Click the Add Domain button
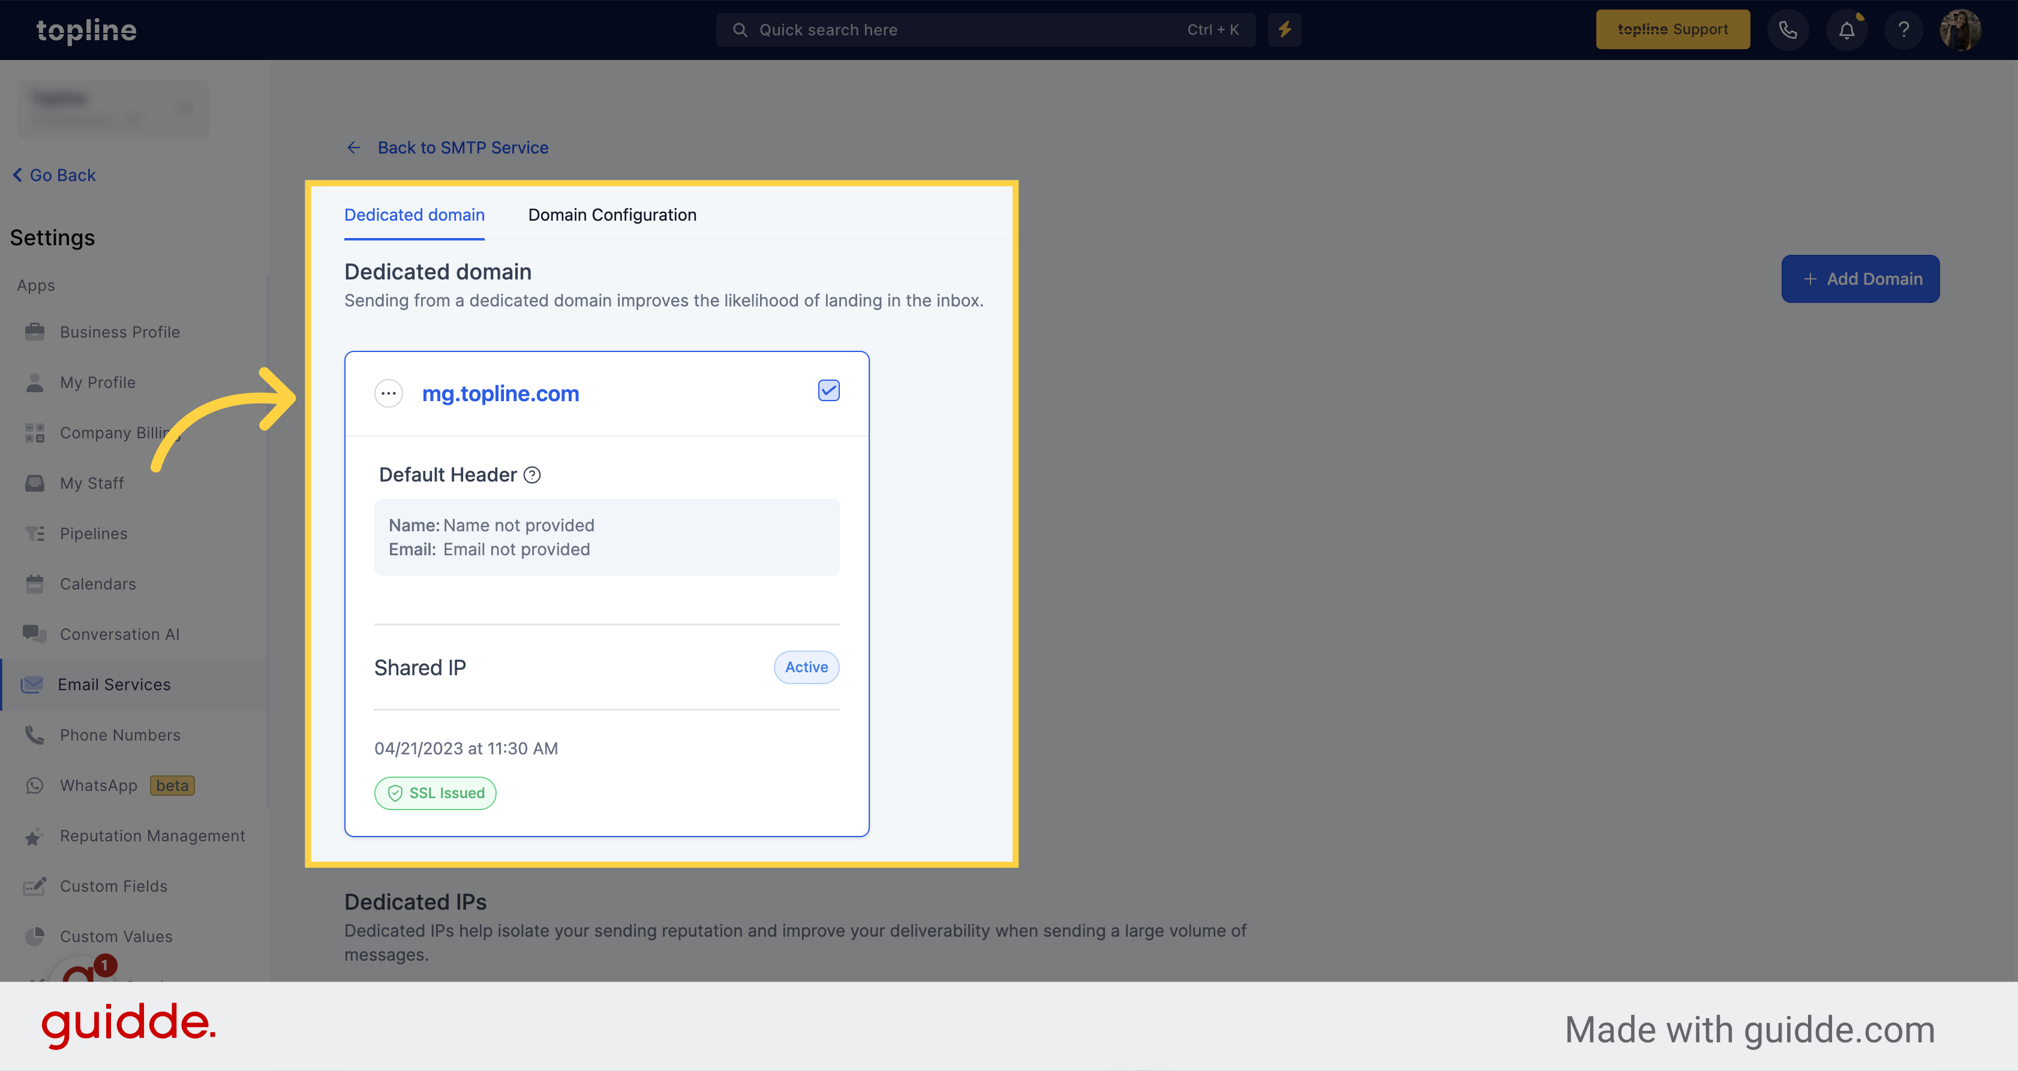The height and width of the screenshot is (1071, 2018). (x=1860, y=279)
